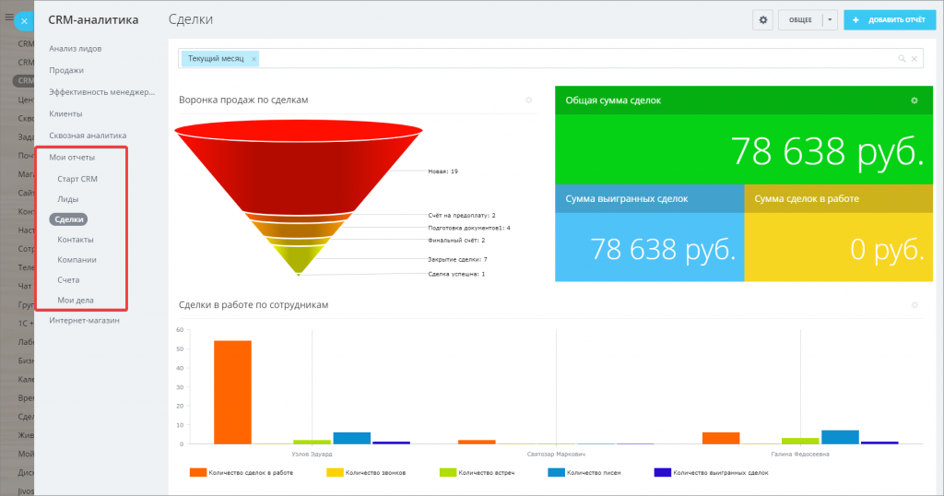Viewport: 944px width, 496px height.
Task: Select Продажи in the analytics menu
Action: point(66,70)
